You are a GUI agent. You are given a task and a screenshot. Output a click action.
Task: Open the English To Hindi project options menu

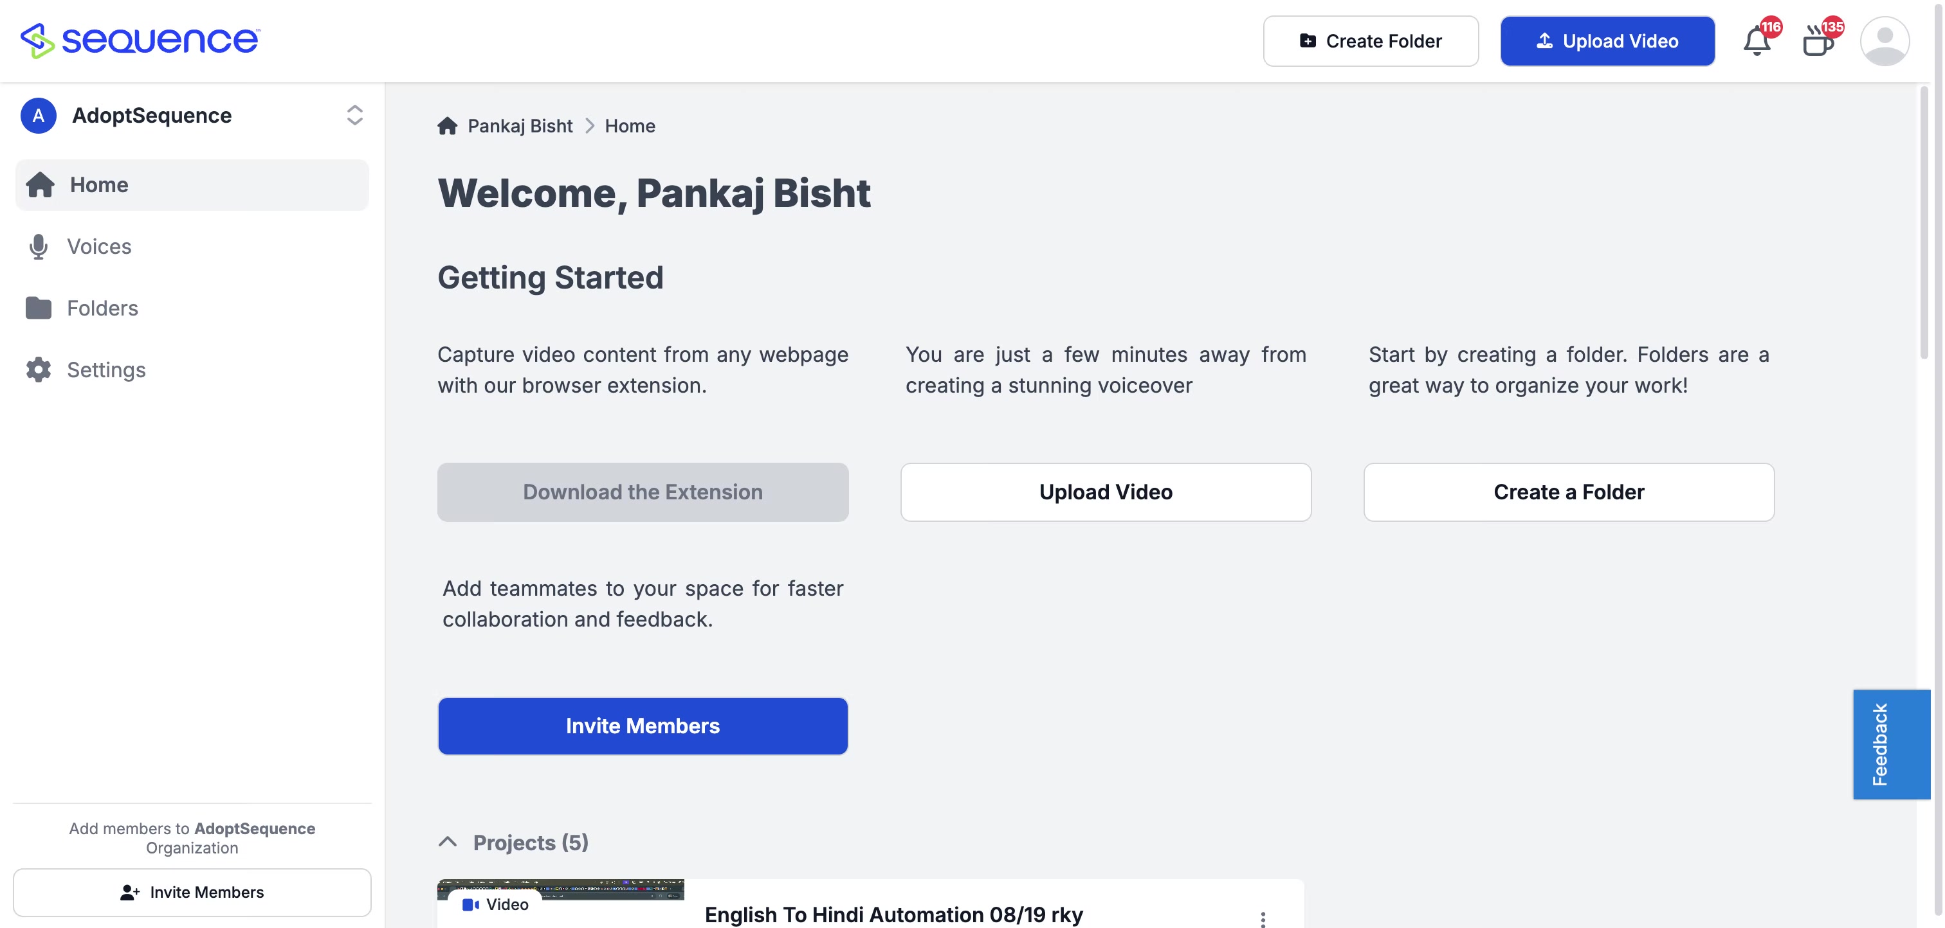click(1263, 918)
